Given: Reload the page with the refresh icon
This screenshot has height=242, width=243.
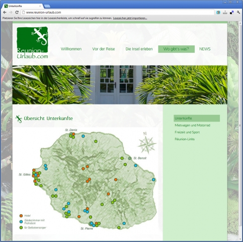Looking at the screenshot, I should pyautogui.click(x=17, y=12).
